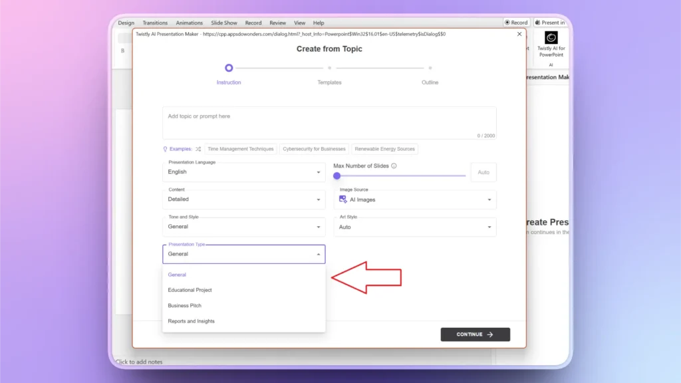Click the AI Images sparkle icon
The width and height of the screenshot is (681, 383).
pos(342,199)
